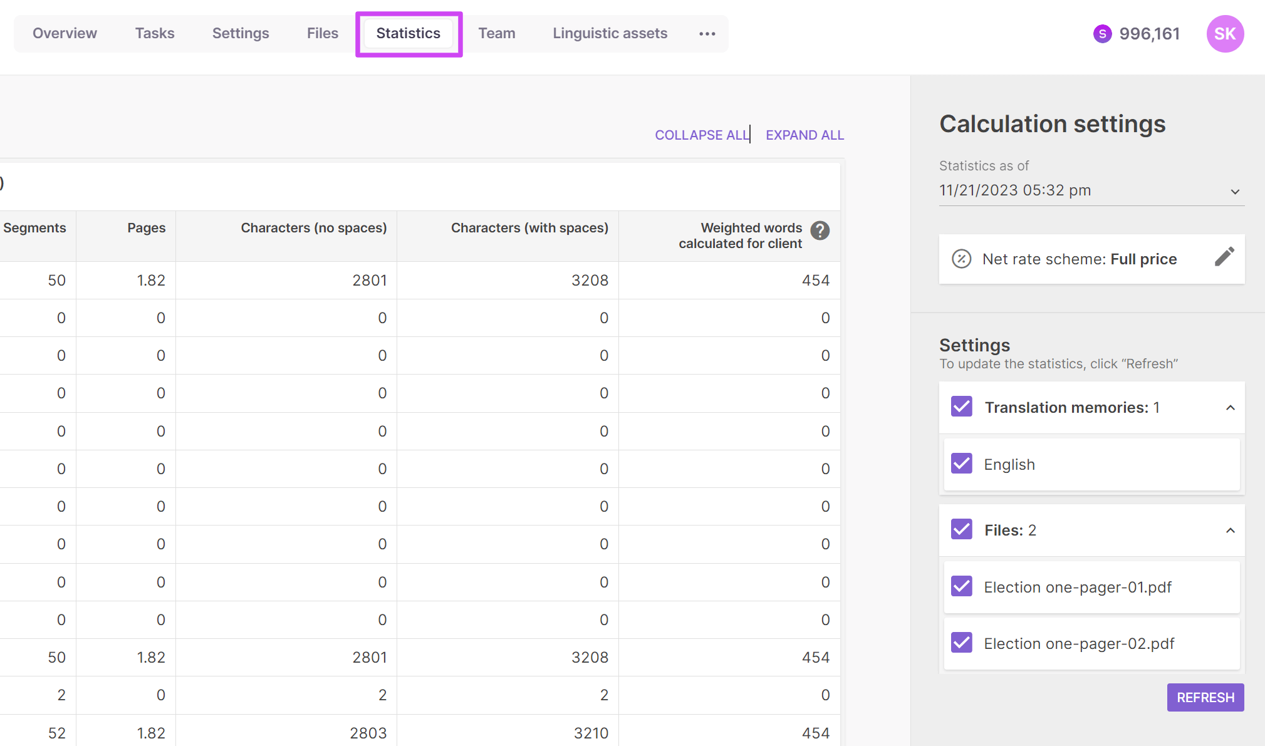Uncheck Election one-pager-02.pdf checkbox
The image size is (1265, 746).
[962, 643]
